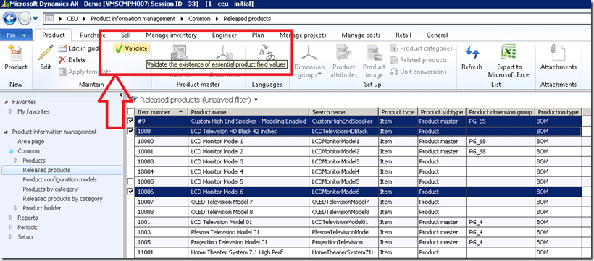Click the Validate button

[131, 48]
